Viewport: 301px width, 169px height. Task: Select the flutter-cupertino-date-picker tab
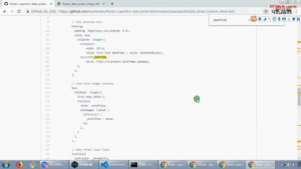pos(28,4)
